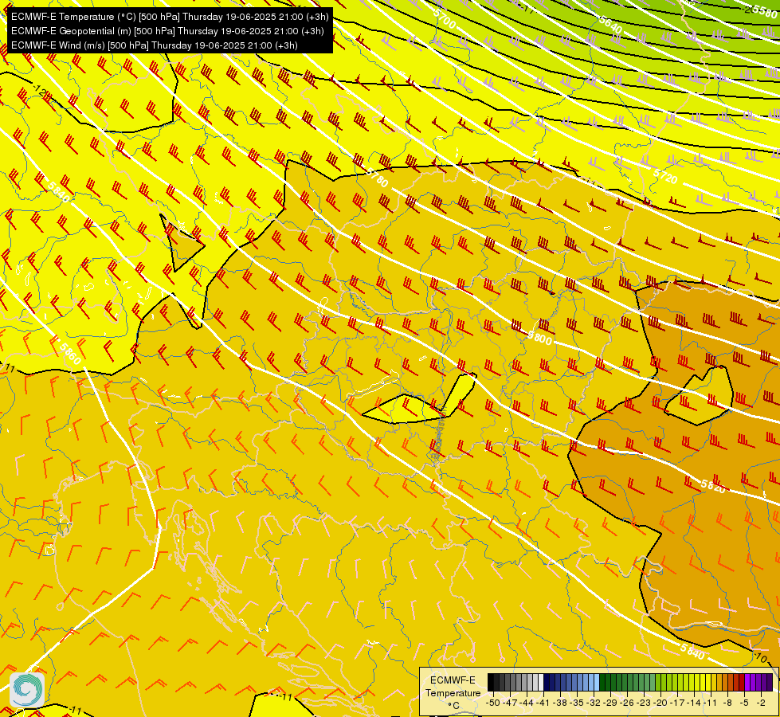The height and width of the screenshot is (717, 780).
Task: Click the -44 legend tick label
Action: (527, 703)
